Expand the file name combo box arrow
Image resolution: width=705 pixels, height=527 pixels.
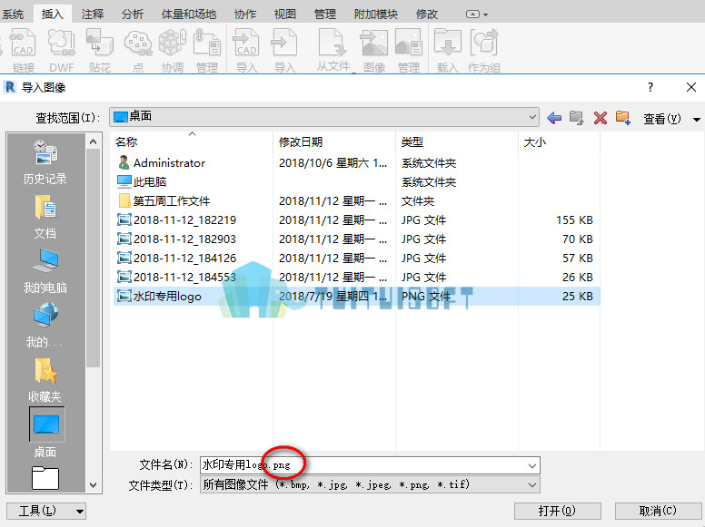pyautogui.click(x=532, y=465)
